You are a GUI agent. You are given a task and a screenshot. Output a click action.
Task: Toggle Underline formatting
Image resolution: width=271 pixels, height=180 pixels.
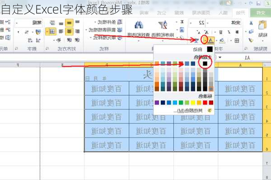(221, 32)
